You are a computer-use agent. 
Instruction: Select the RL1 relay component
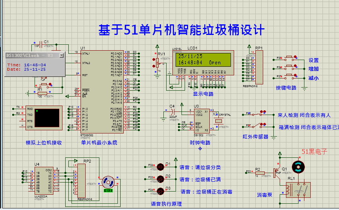(x=298, y=190)
